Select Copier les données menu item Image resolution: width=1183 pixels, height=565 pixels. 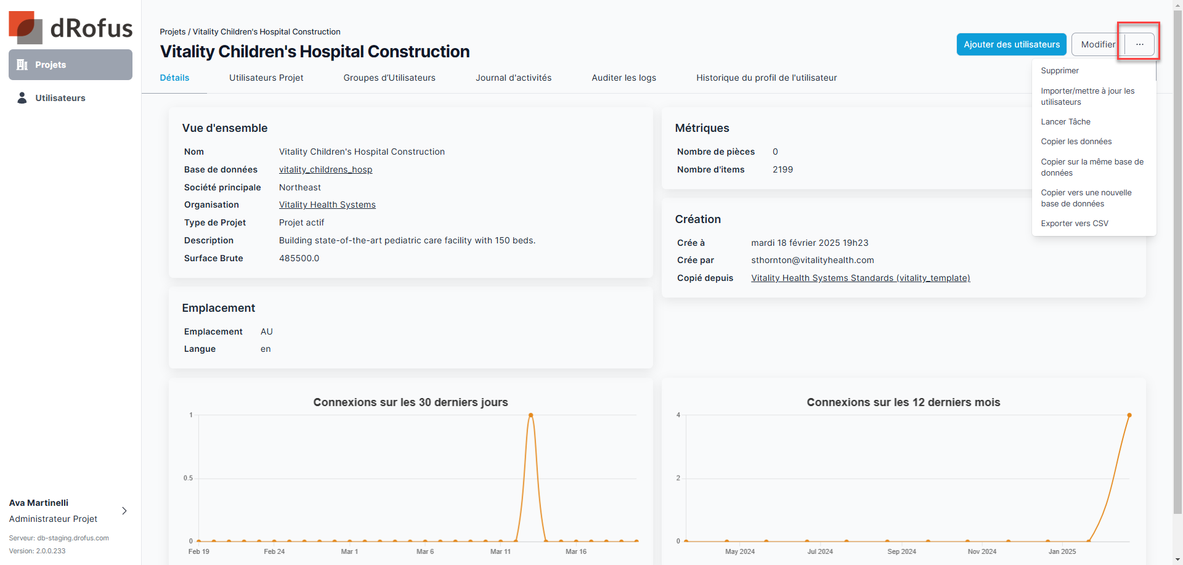pyautogui.click(x=1076, y=142)
